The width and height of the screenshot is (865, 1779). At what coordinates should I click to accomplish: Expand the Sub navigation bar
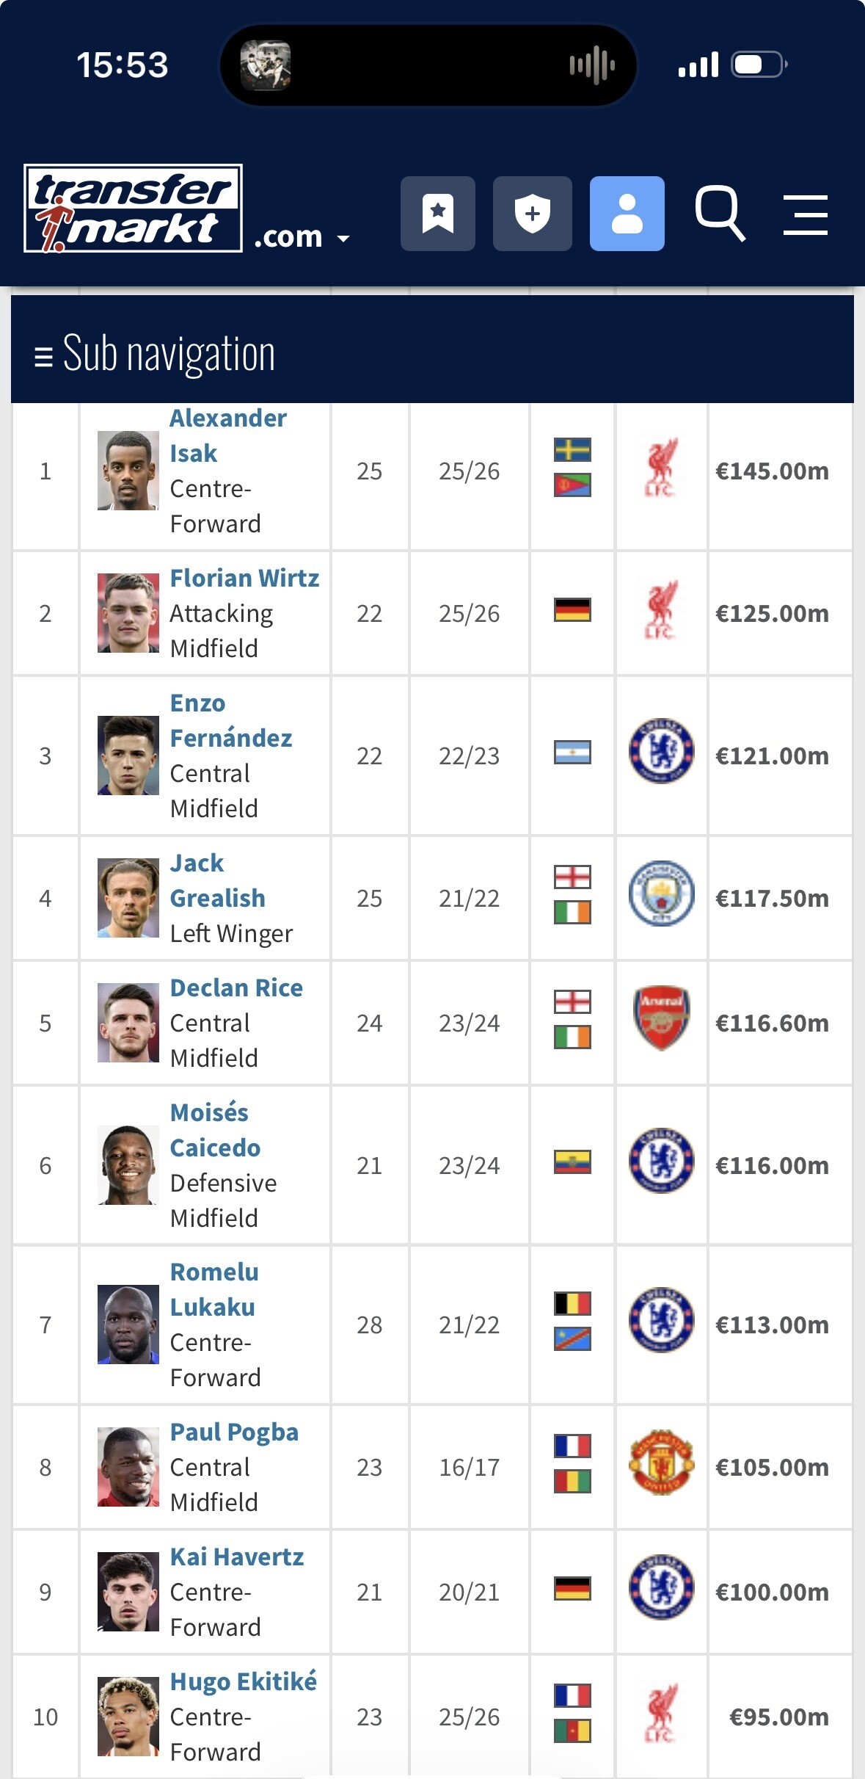pyautogui.click(x=156, y=354)
